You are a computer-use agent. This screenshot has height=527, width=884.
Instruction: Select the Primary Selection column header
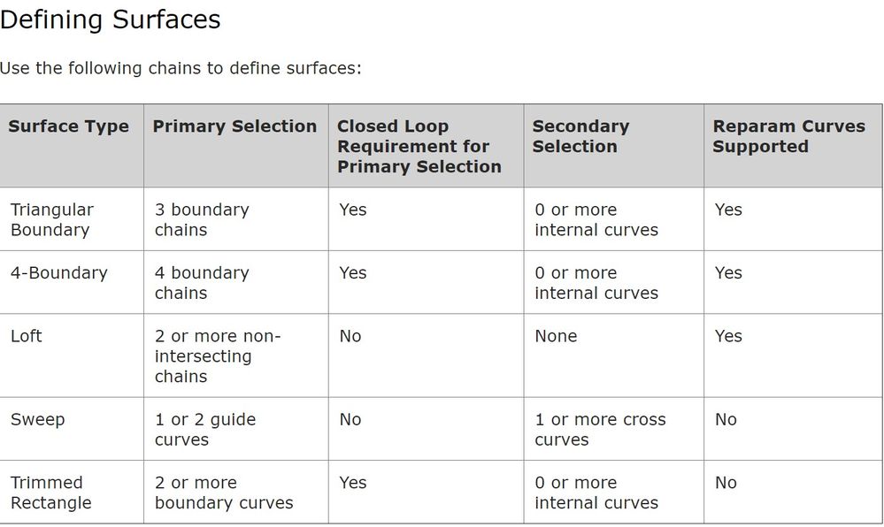[x=234, y=126]
